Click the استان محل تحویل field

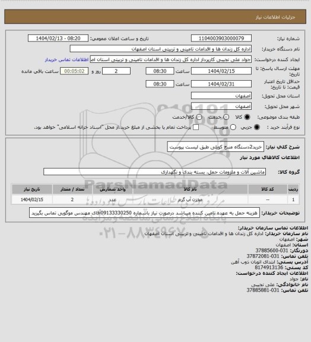pos(221,96)
